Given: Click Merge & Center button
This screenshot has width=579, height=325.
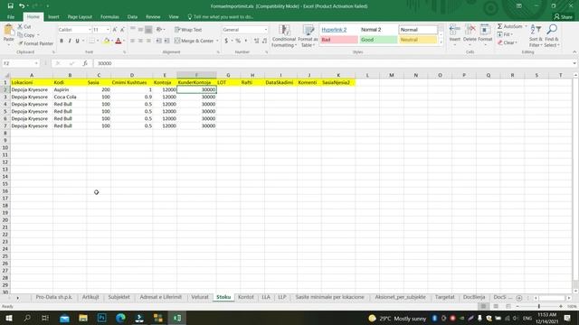Looking at the screenshot, I should 195,41.
